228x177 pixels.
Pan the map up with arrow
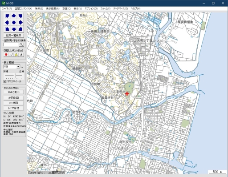pyautogui.click(x=14, y=16)
